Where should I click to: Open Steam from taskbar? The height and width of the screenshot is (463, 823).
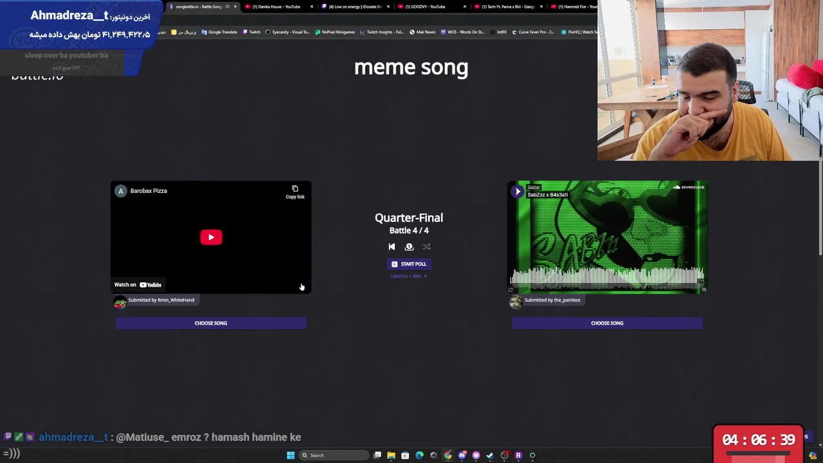(490, 455)
